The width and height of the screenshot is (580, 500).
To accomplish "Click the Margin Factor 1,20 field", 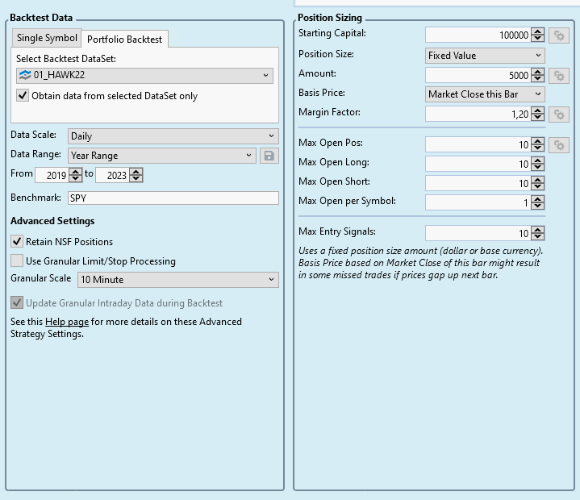I will tap(478, 115).
